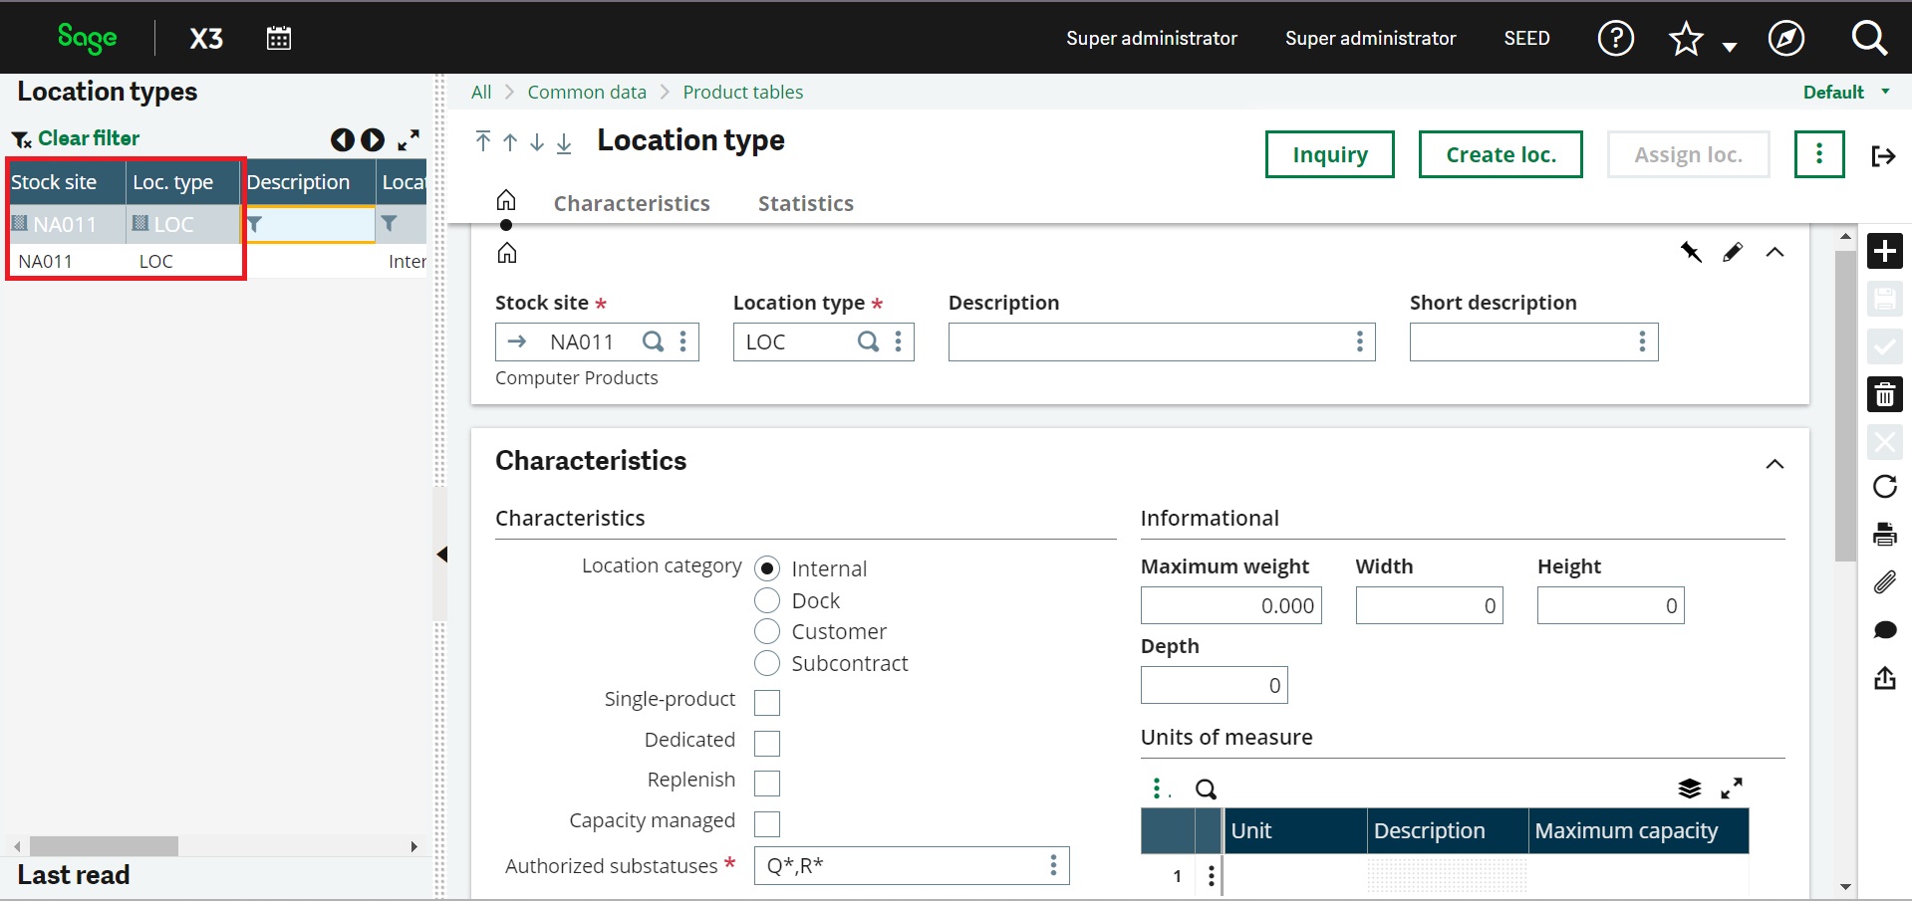Switch to the Statistics tab
Viewport: 1912px width, 901px height.
pyautogui.click(x=805, y=203)
